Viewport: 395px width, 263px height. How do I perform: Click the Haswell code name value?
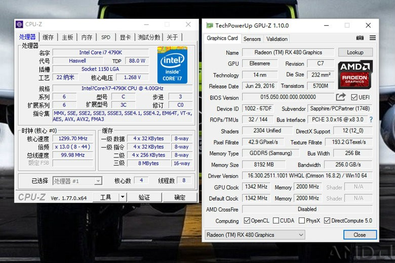point(77,61)
